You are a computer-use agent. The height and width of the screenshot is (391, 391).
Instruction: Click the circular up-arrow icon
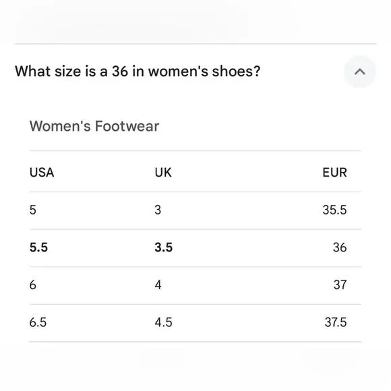click(x=359, y=71)
